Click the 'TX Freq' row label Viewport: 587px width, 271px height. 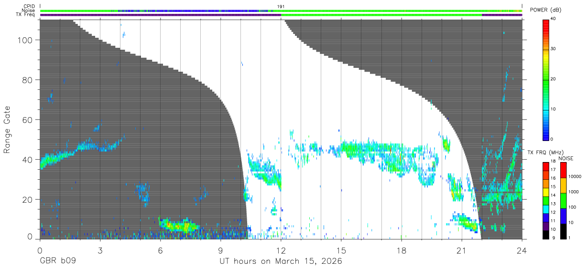click(x=26, y=15)
